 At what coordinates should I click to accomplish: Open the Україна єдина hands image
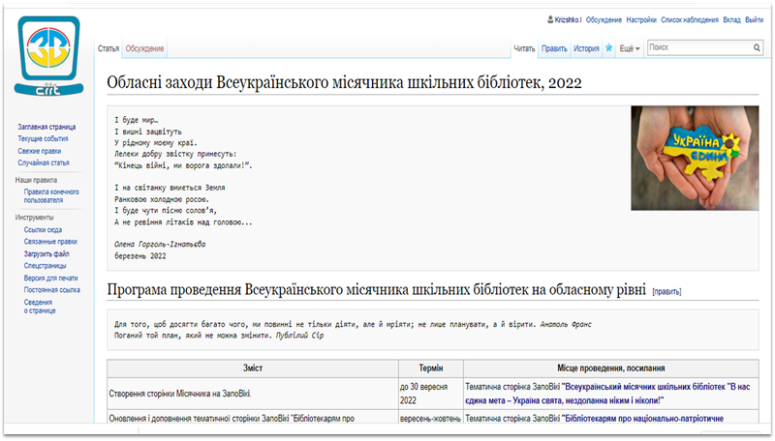pyautogui.click(x=695, y=157)
